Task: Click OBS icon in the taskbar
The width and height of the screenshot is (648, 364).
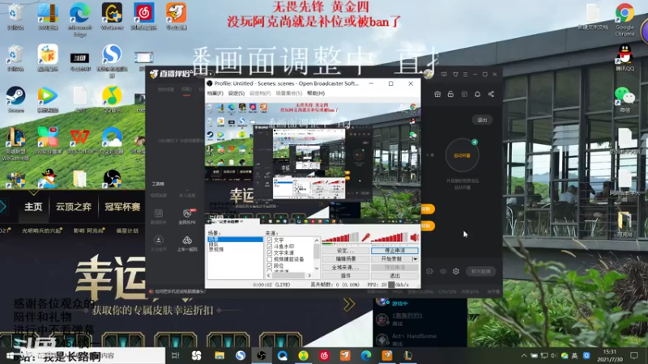Action: coord(262,355)
